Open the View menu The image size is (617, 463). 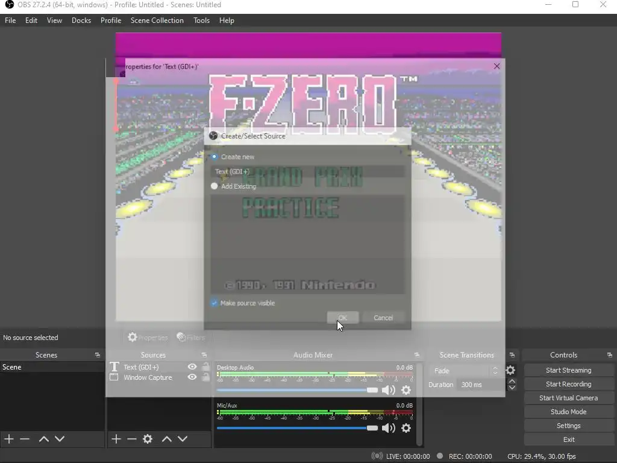(54, 20)
